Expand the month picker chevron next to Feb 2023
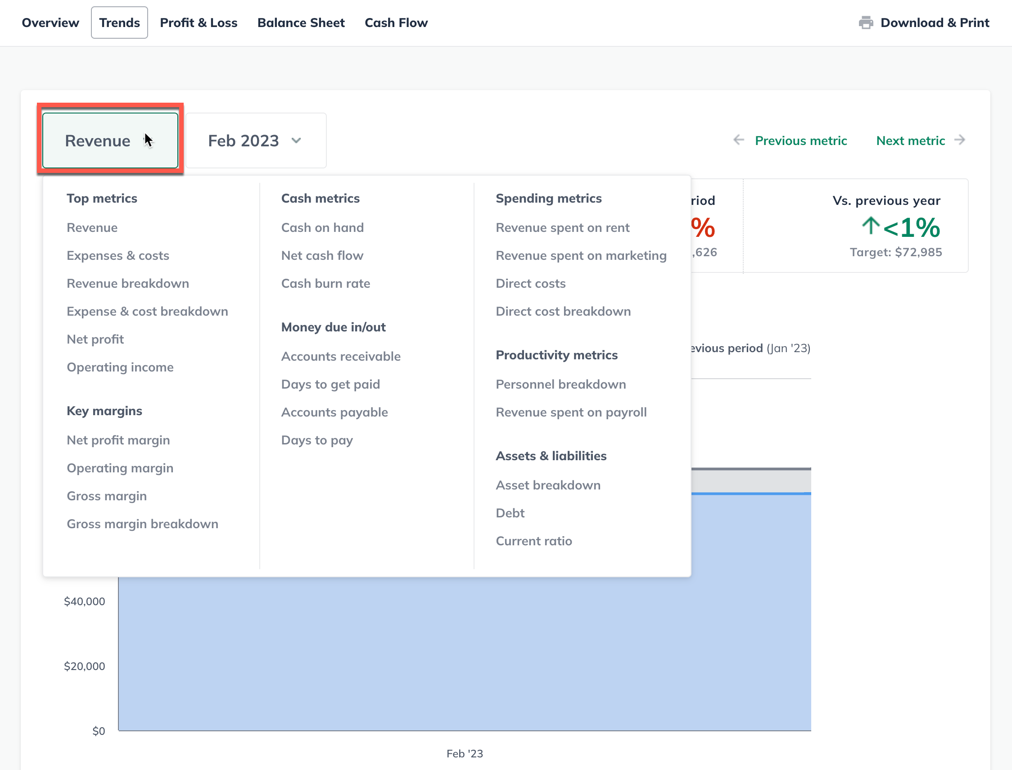The width and height of the screenshot is (1012, 770). [296, 141]
